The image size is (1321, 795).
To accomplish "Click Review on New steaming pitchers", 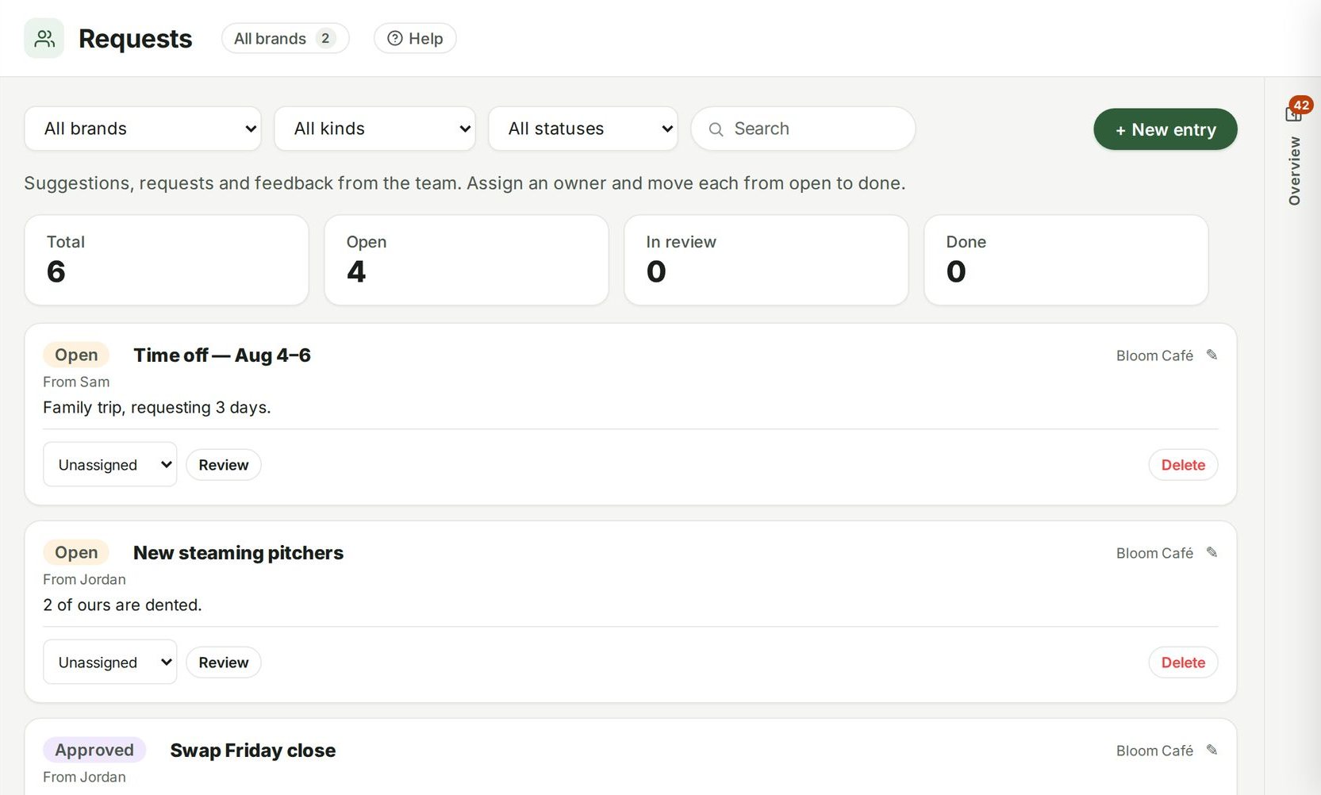I will click(224, 662).
